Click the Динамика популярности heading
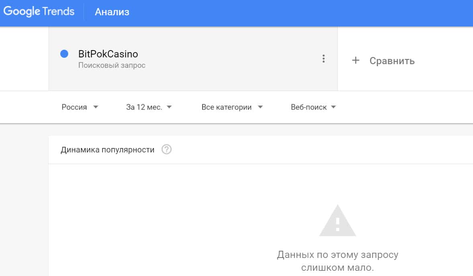473x276 pixels. coord(108,150)
